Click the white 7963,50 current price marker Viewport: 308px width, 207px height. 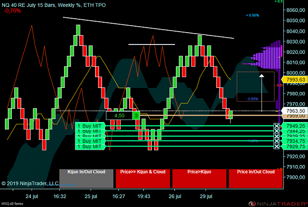(294, 111)
